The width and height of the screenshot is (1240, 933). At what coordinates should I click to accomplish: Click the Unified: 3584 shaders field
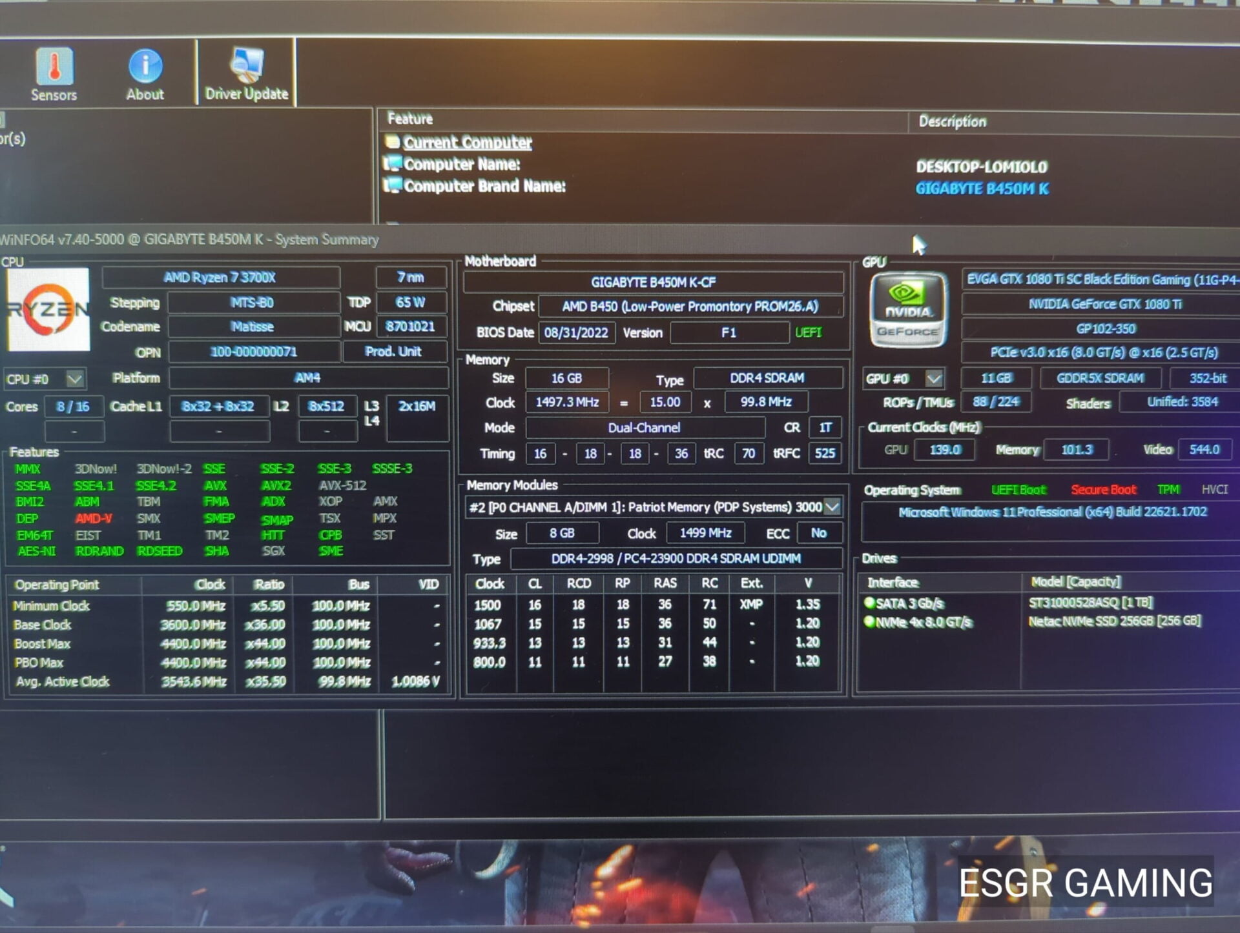point(1181,402)
